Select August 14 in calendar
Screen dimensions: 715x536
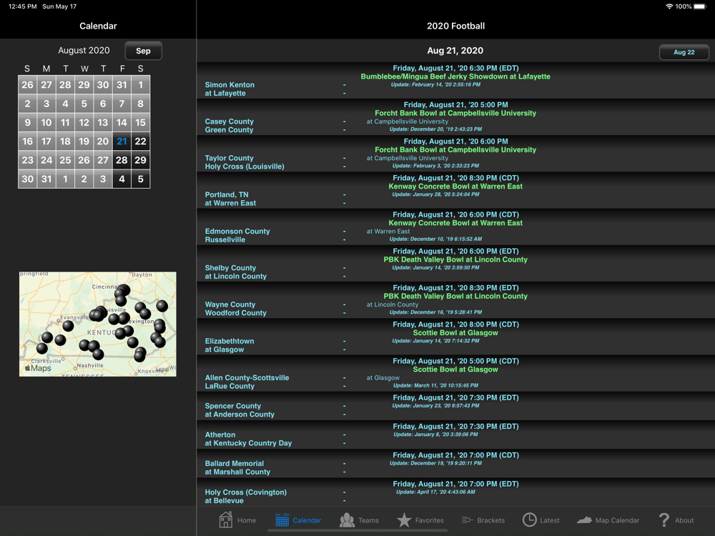point(122,122)
